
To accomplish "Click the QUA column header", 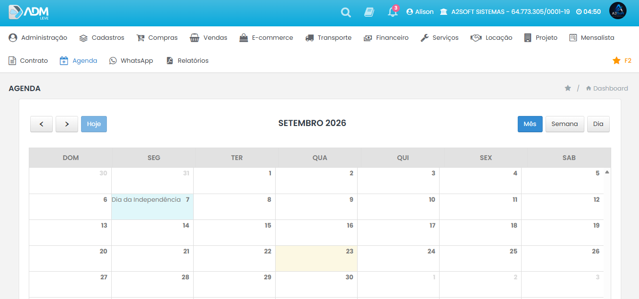I will tap(320, 158).
